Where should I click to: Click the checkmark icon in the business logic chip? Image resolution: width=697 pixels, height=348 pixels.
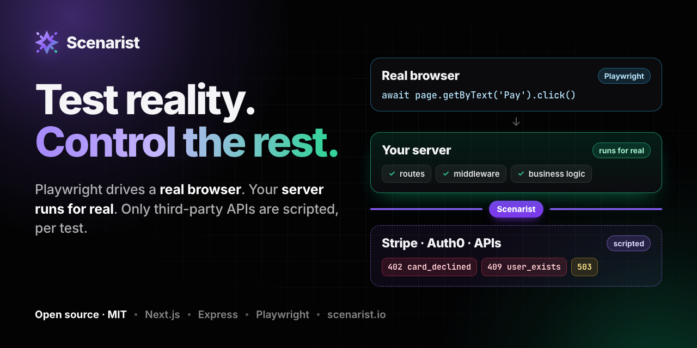point(521,174)
